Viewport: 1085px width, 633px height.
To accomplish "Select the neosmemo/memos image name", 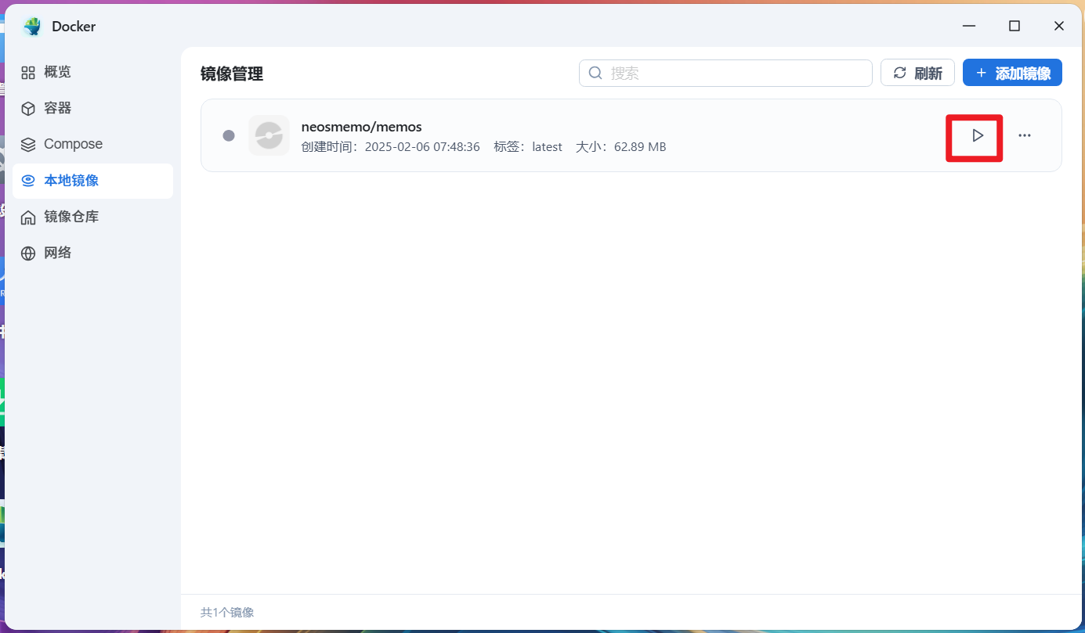I will click(x=362, y=127).
